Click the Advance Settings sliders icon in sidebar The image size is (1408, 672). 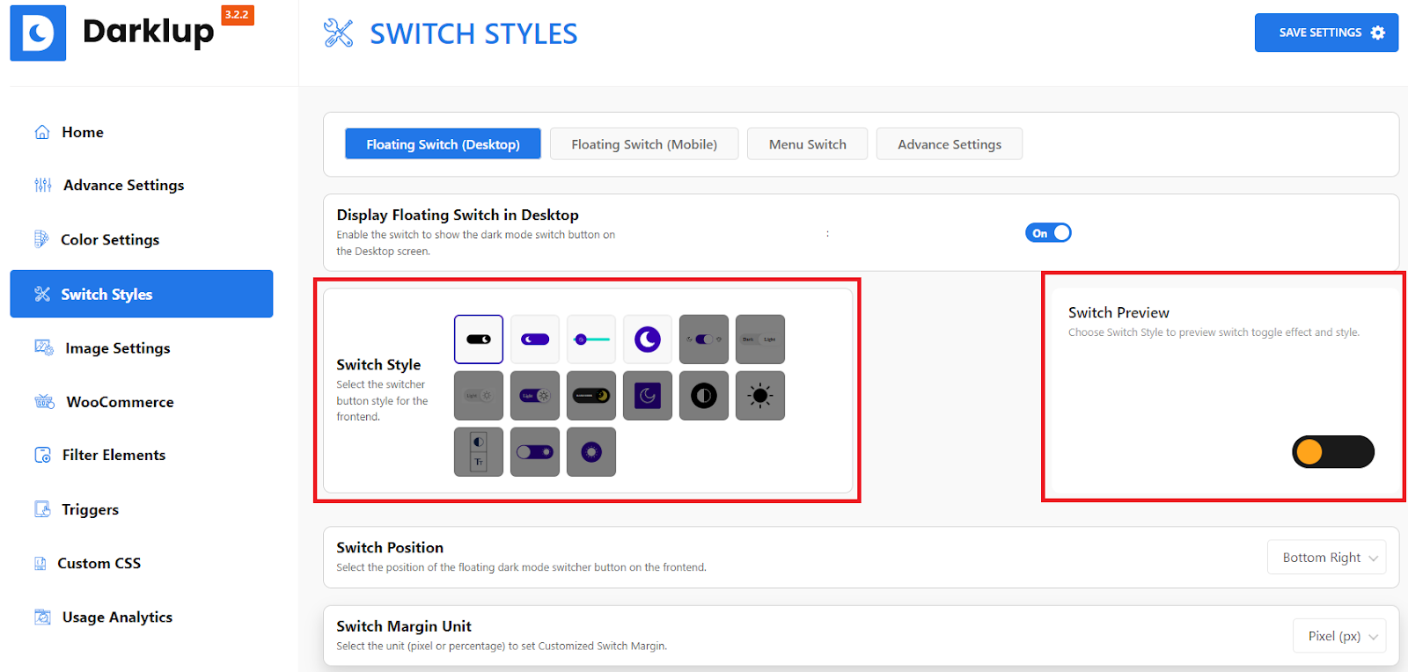click(43, 185)
